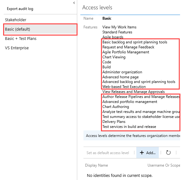This screenshot has width=181, height=180.
Task: Click No identities found message
Action: point(120,175)
